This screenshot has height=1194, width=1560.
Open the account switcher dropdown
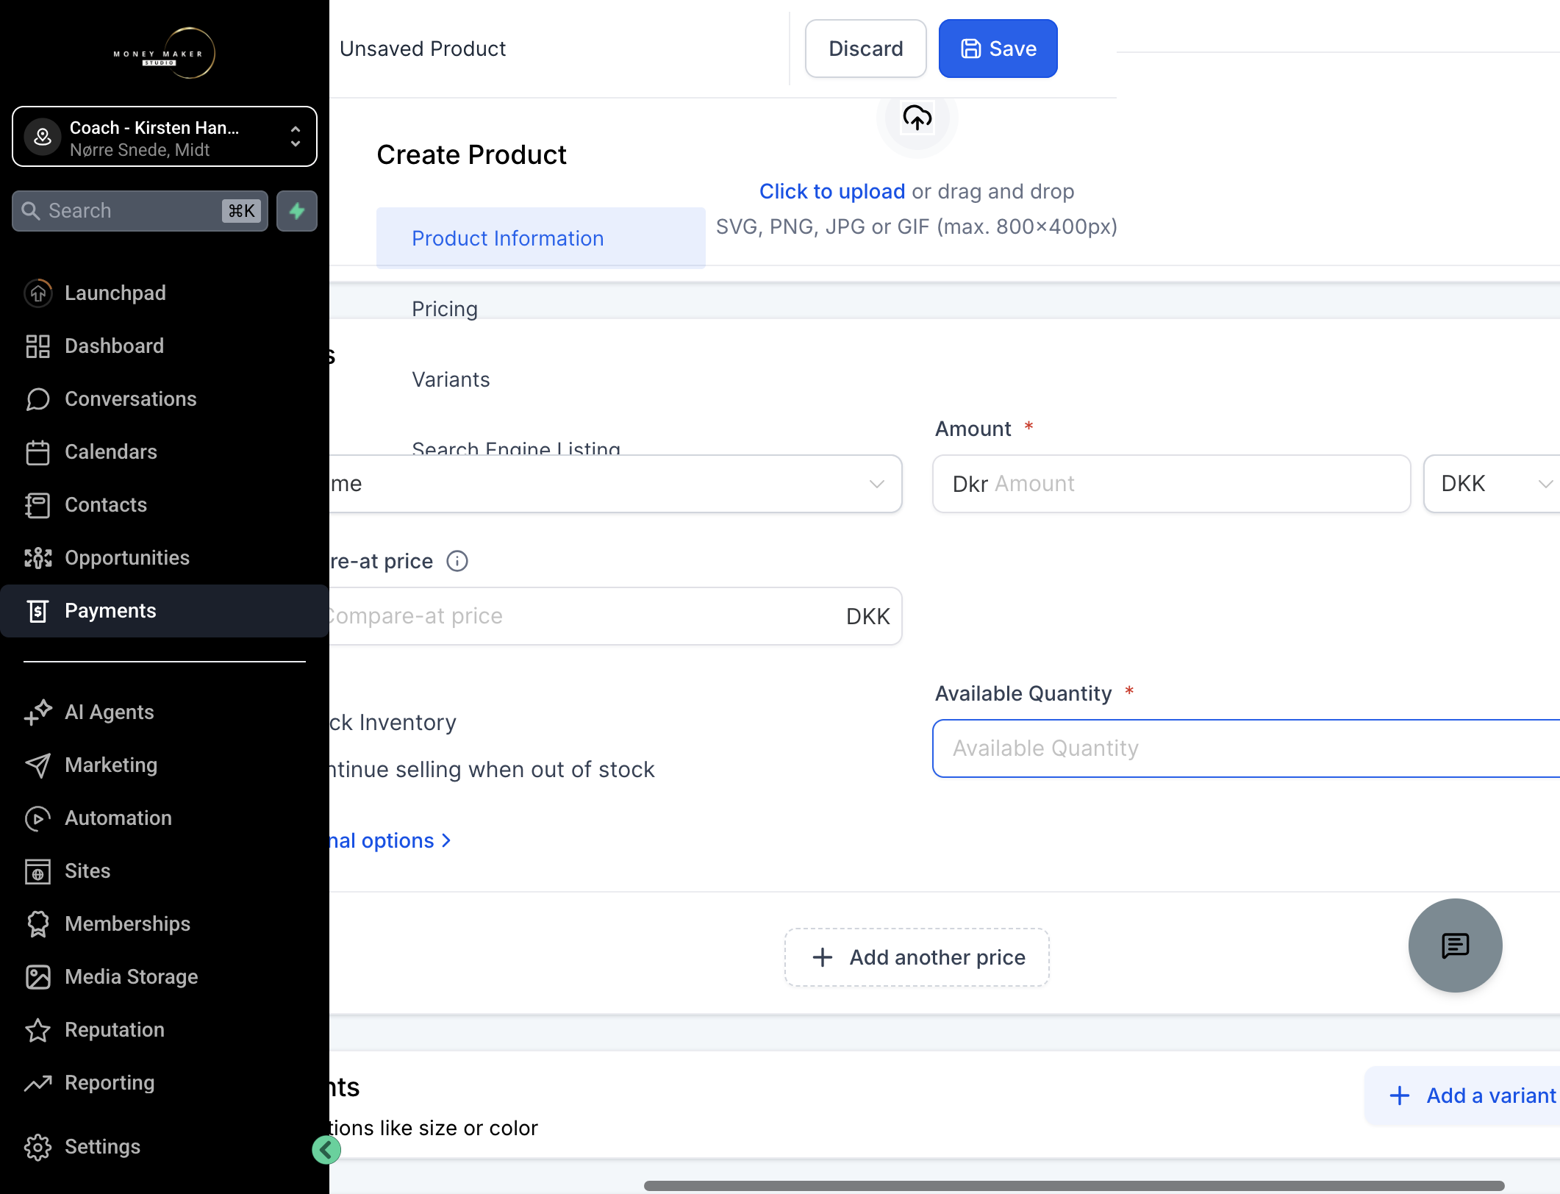click(165, 137)
